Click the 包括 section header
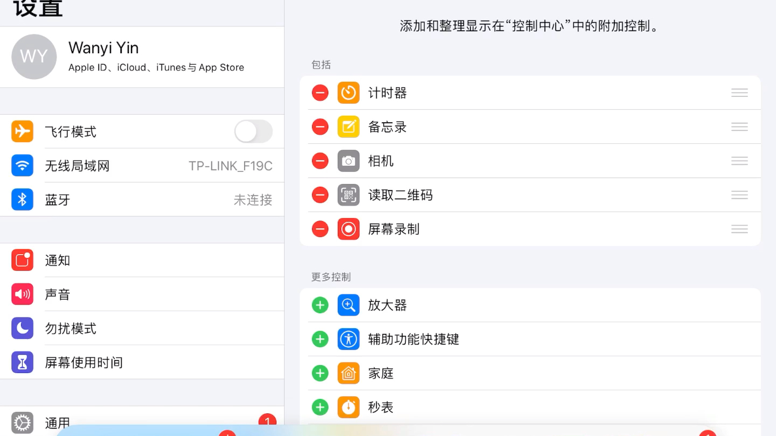The width and height of the screenshot is (776, 436). tap(321, 65)
